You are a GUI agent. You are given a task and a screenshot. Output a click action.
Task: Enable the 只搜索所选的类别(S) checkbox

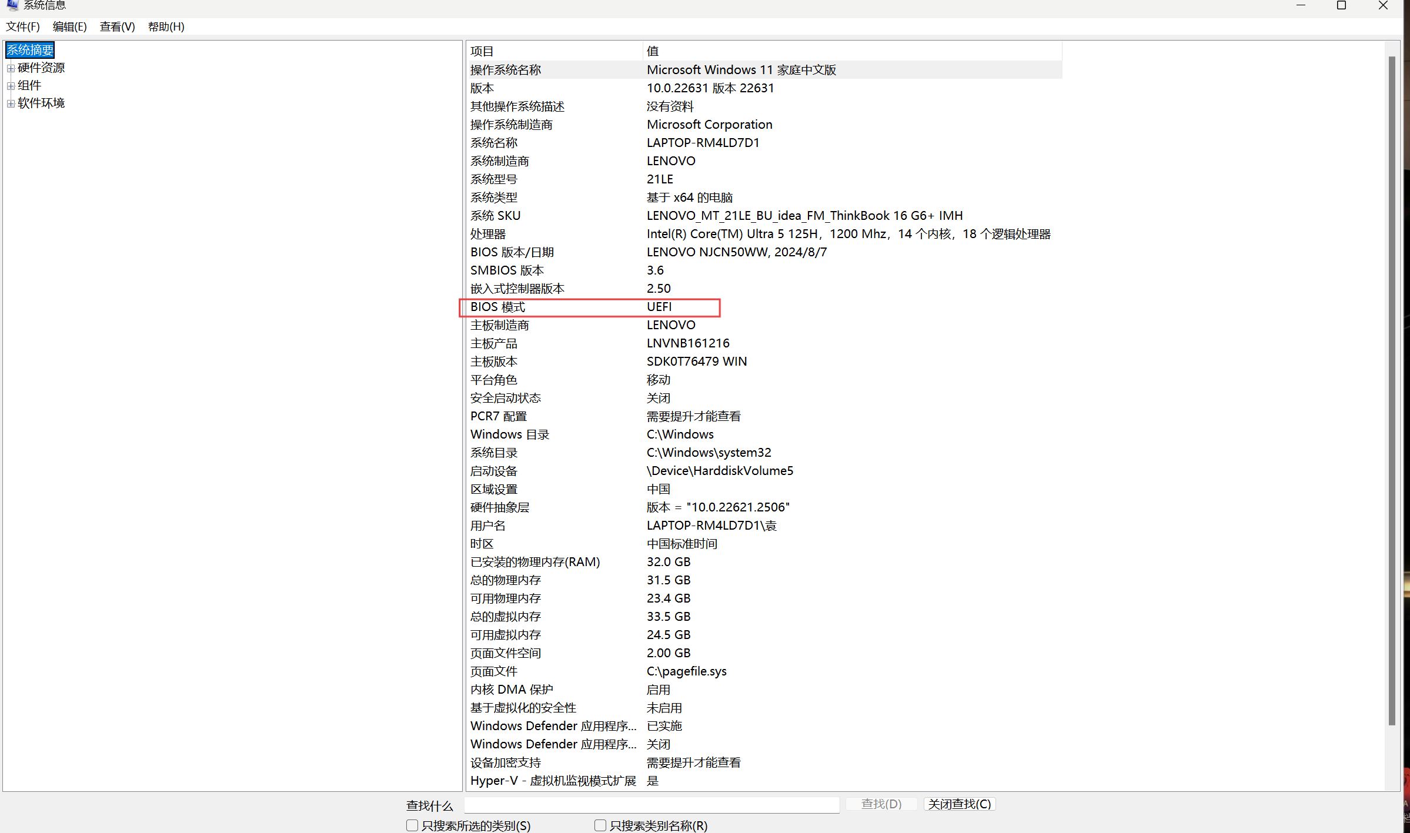(412, 825)
